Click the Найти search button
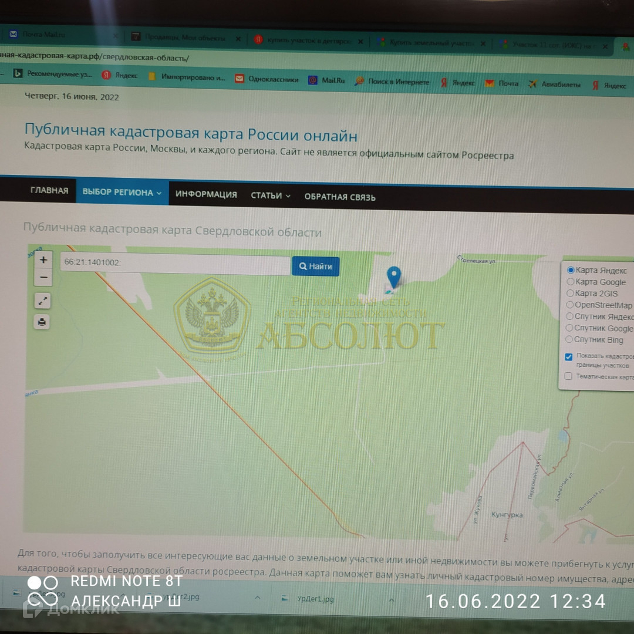The image size is (634, 634). tap(315, 267)
